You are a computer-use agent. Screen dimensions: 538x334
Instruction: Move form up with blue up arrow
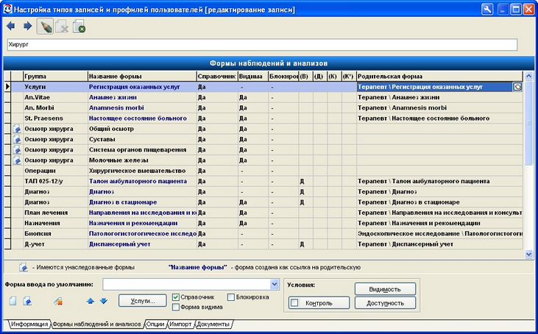point(91,301)
